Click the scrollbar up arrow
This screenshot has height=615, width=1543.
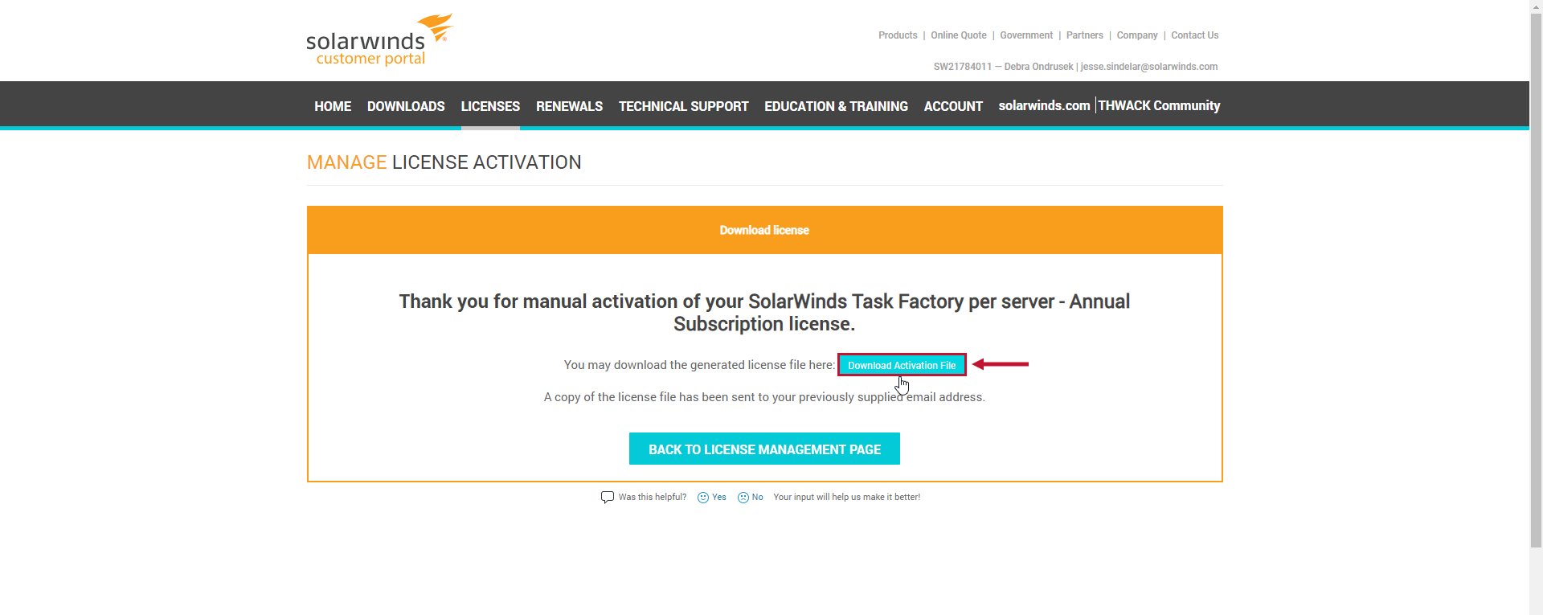click(x=1536, y=6)
